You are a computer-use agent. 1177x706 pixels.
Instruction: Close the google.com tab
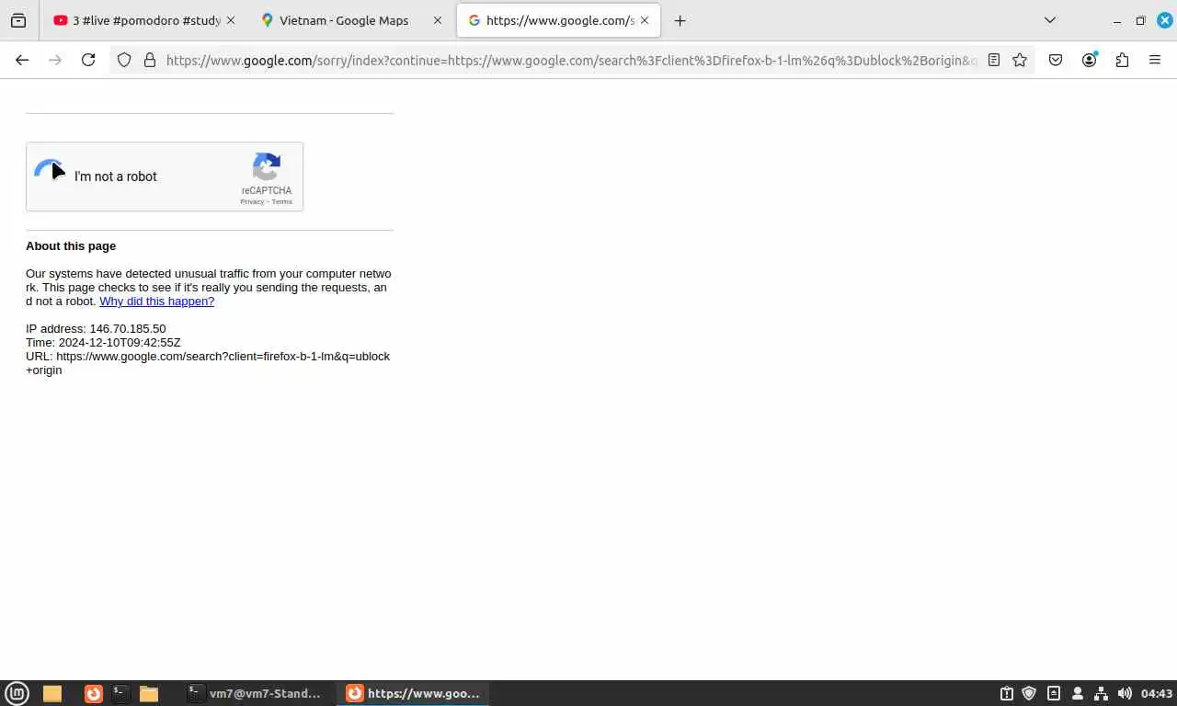(645, 20)
